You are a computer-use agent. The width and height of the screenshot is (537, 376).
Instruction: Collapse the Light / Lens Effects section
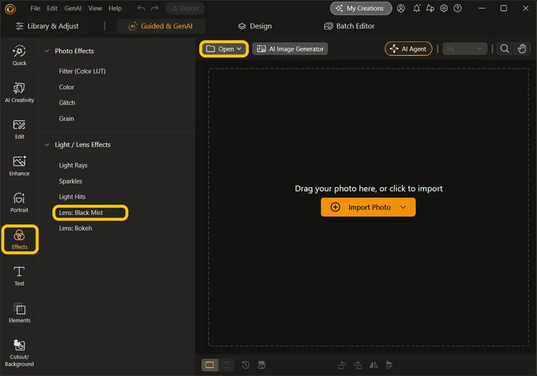click(47, 145)
